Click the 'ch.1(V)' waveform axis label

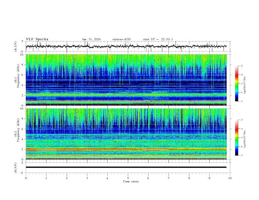[x=16, y=46]
